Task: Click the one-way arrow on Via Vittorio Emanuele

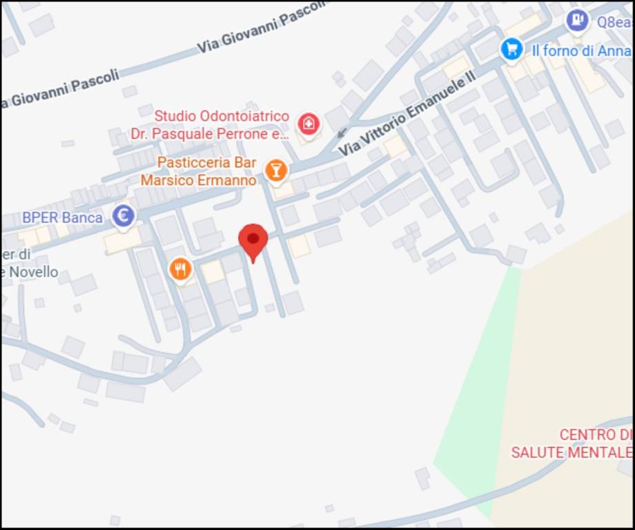Action: pyautogui.click(x=342, y=132)
